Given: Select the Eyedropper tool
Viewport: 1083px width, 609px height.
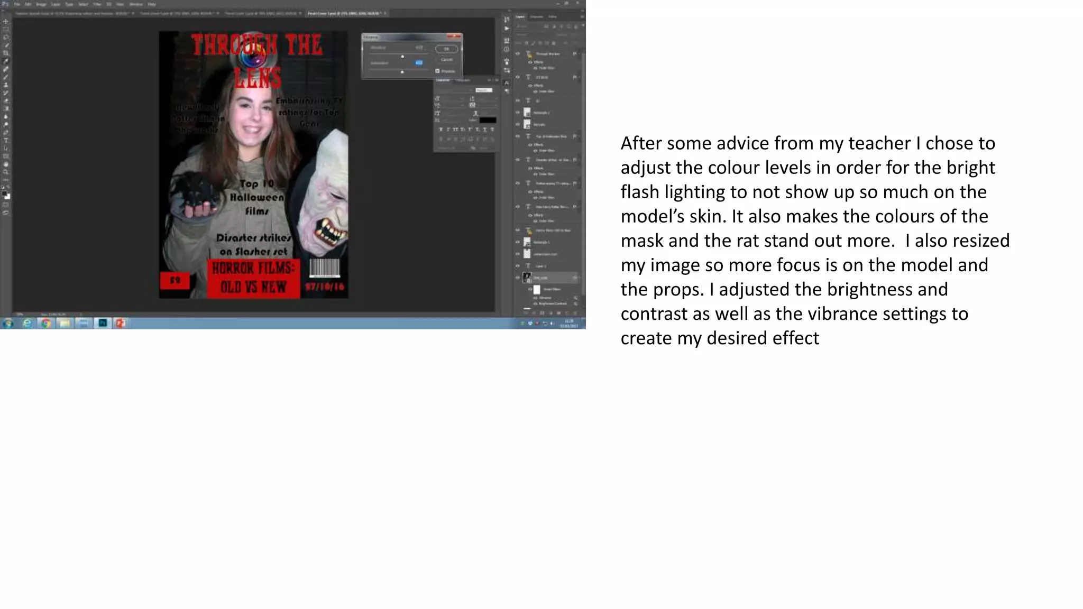Looking at the screenshot, I should pyautogui.click(x=6, y=61).
